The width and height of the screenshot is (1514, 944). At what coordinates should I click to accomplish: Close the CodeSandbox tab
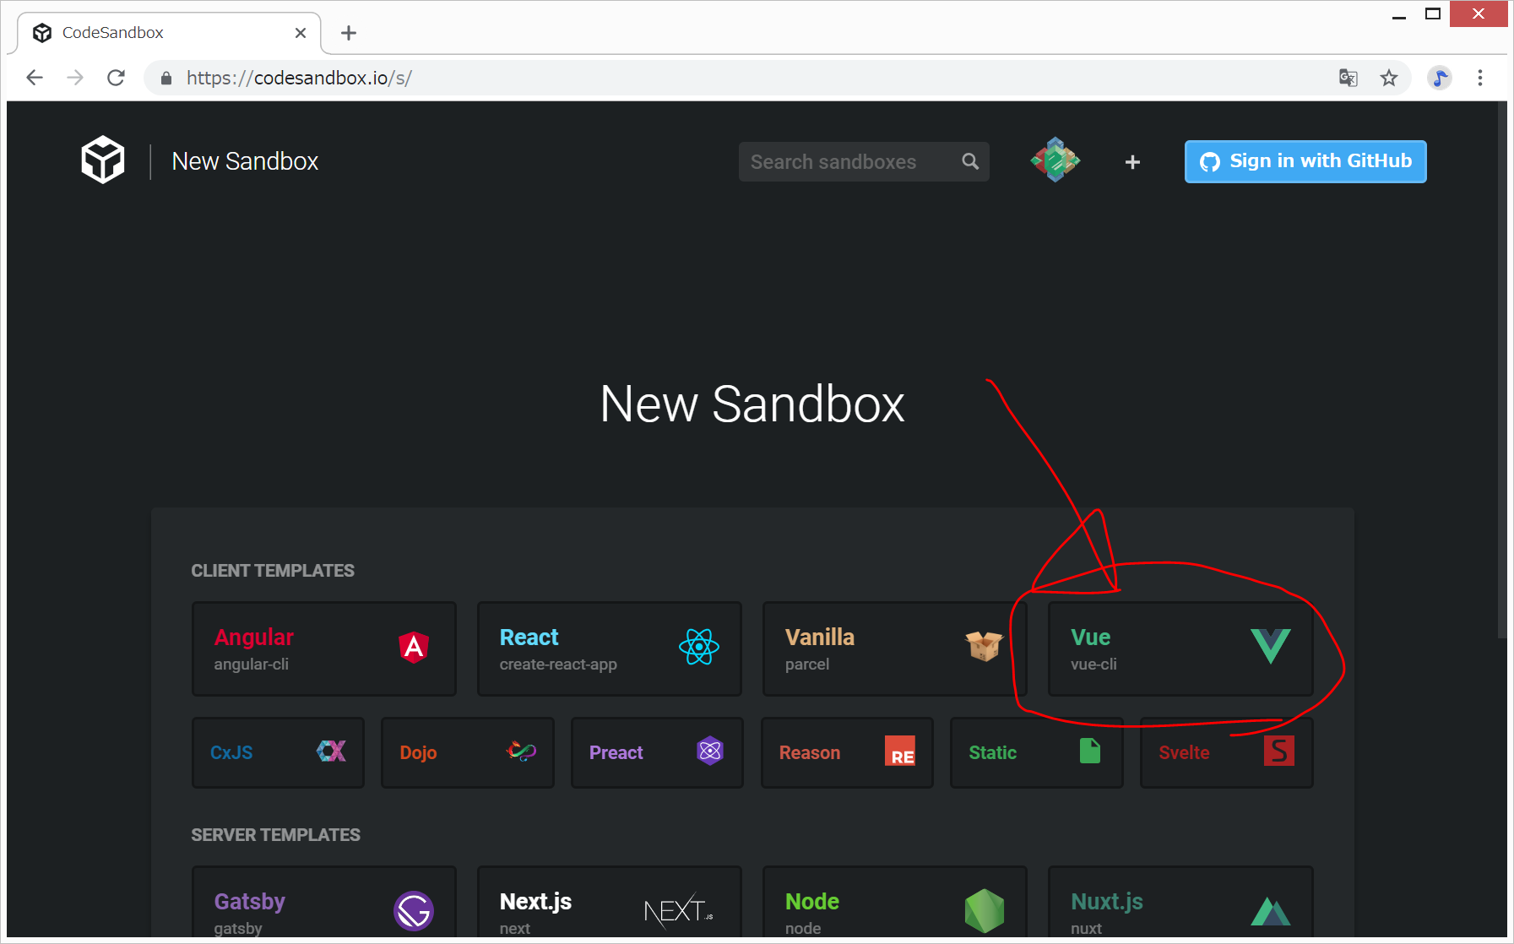point(301,33)
